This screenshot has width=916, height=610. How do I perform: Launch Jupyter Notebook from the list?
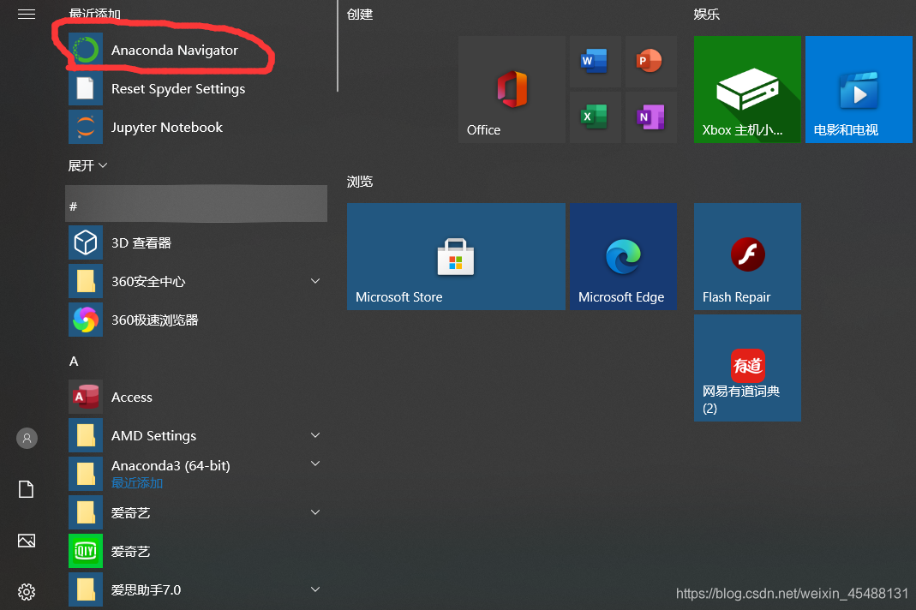pos(197,128)
